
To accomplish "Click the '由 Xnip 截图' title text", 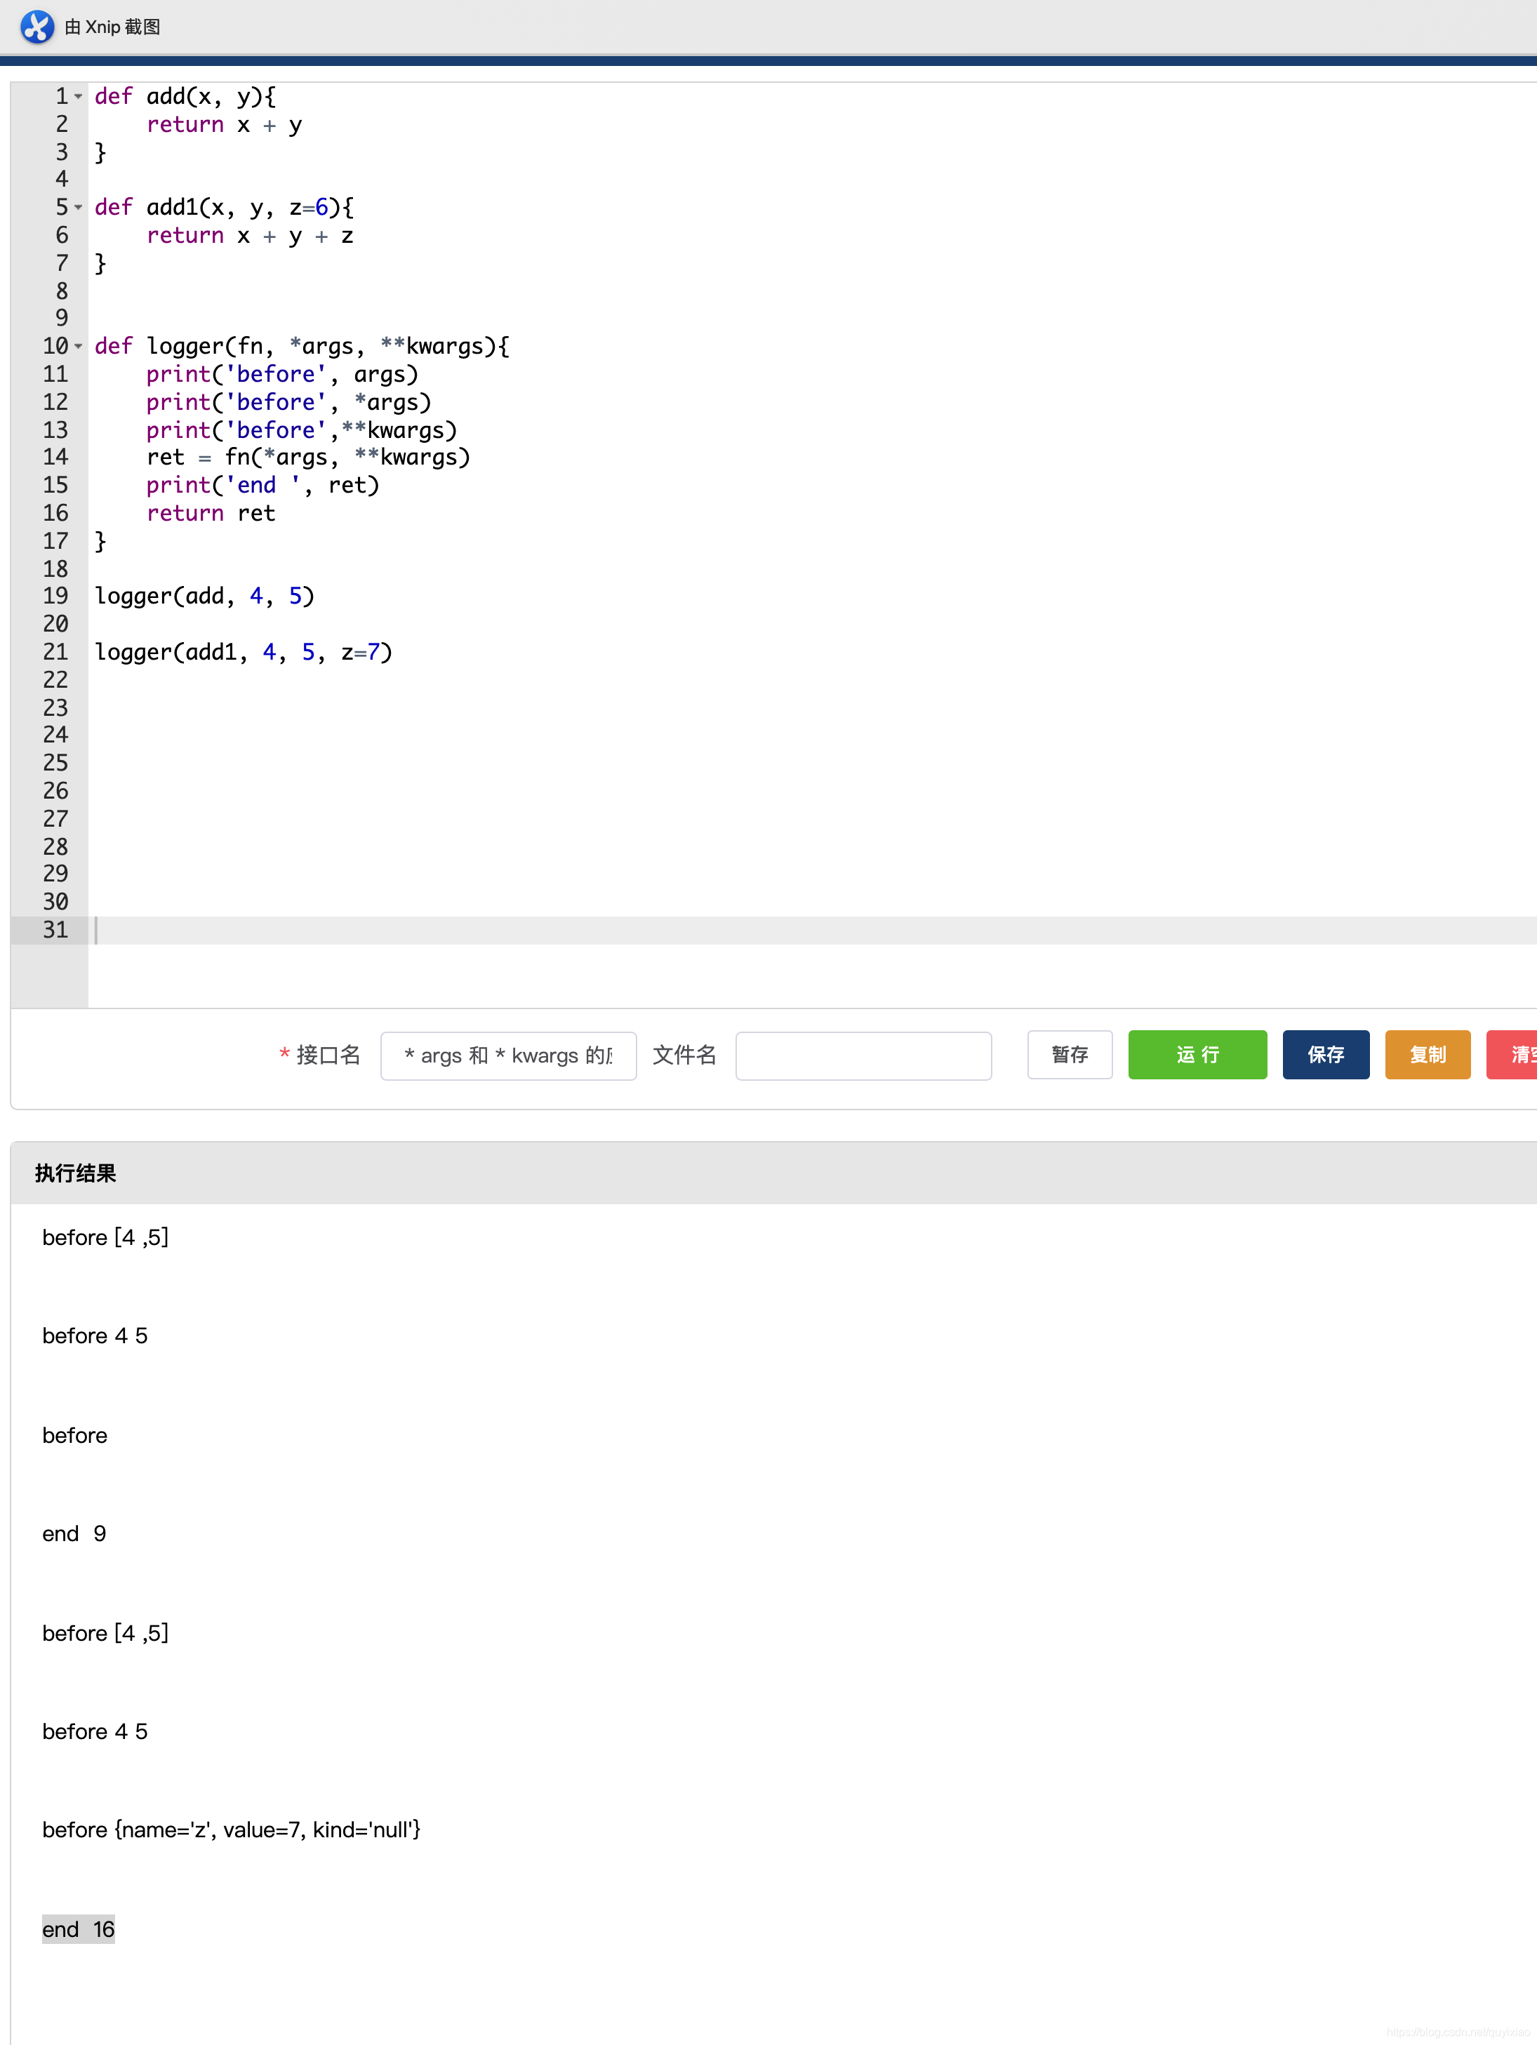I will [x=113, y=27].
